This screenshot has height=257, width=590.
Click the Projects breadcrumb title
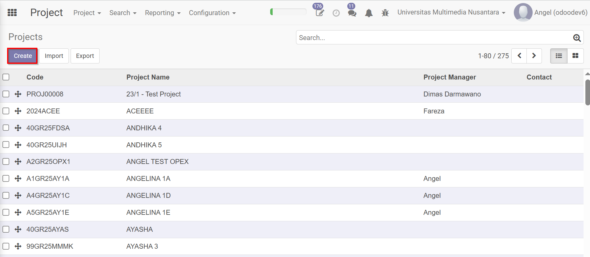coord(25,37)
